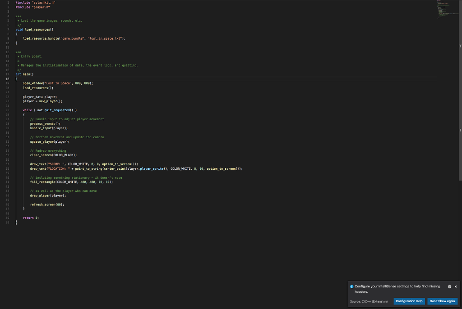Click the 'Perform movement and update the camera' comment
Image resolution: width=462 pixels, height=309 pixels.
coord(67,137)
